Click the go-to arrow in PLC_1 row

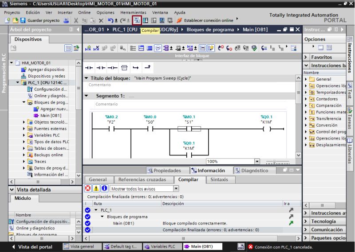click(291, 210)
